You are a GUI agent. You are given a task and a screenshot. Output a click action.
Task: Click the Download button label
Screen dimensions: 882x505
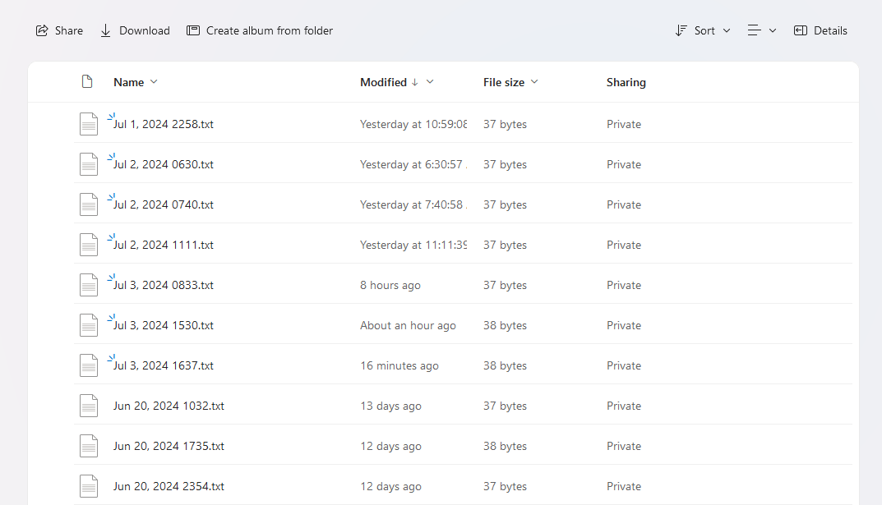pyautogui.click(x=145, y=31)
